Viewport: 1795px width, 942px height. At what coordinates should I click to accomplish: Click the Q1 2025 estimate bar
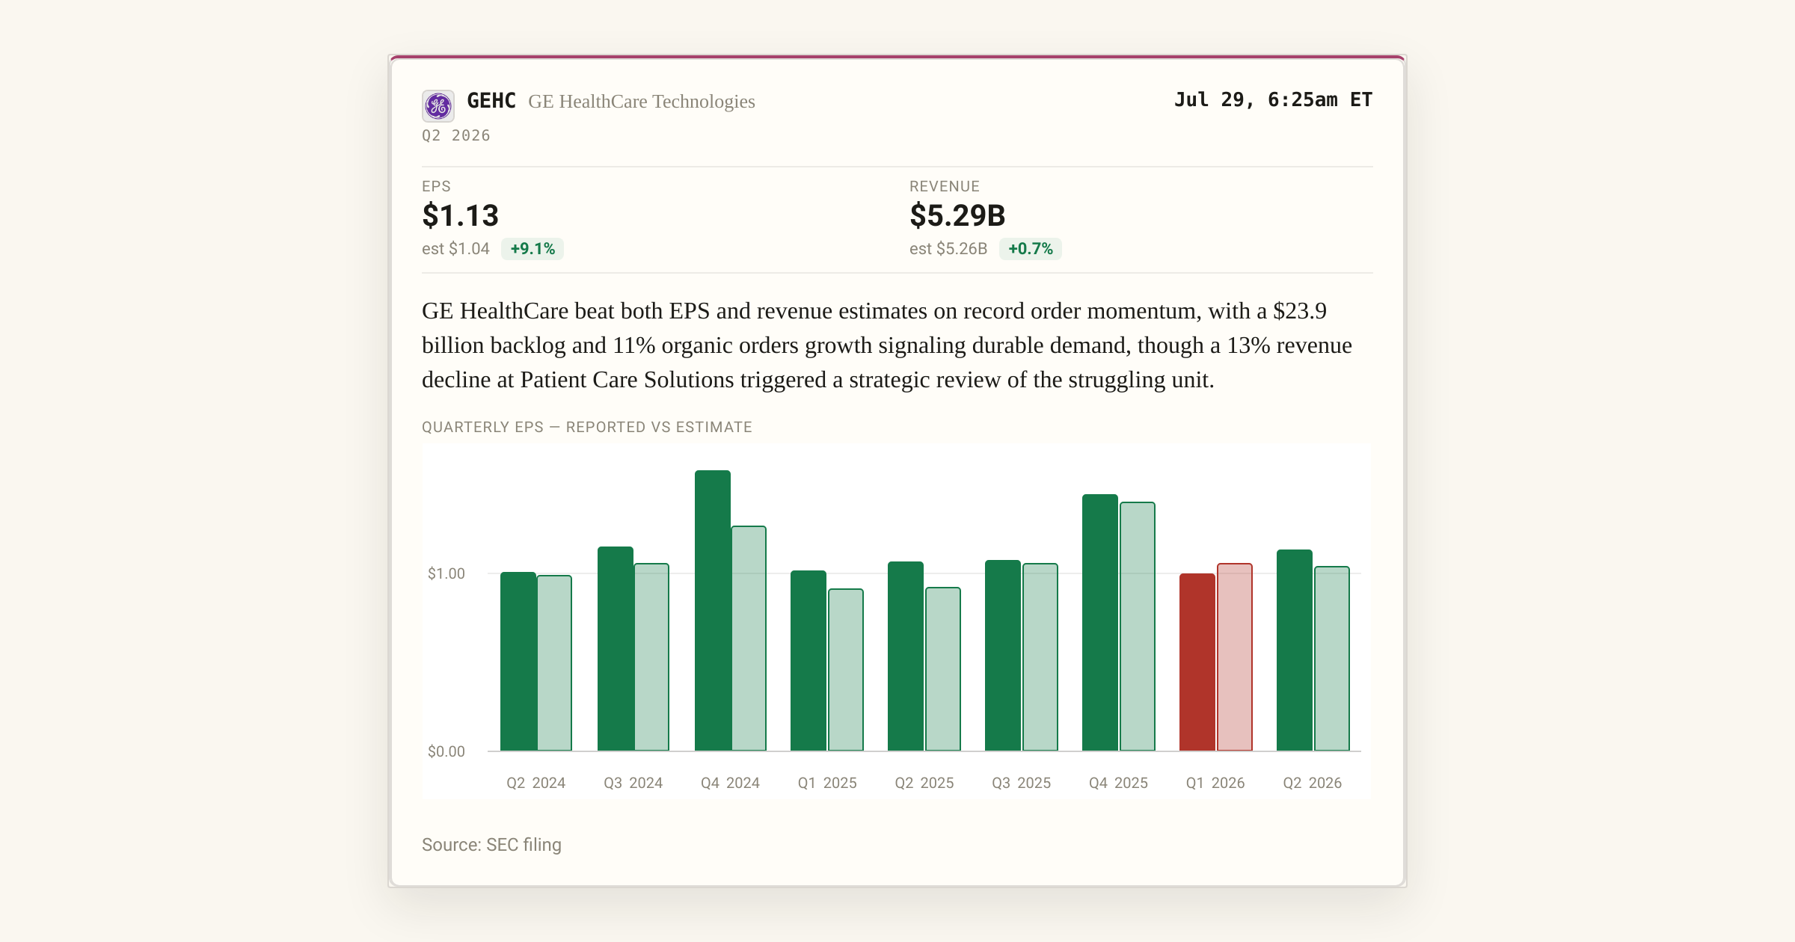pos(846,670)
